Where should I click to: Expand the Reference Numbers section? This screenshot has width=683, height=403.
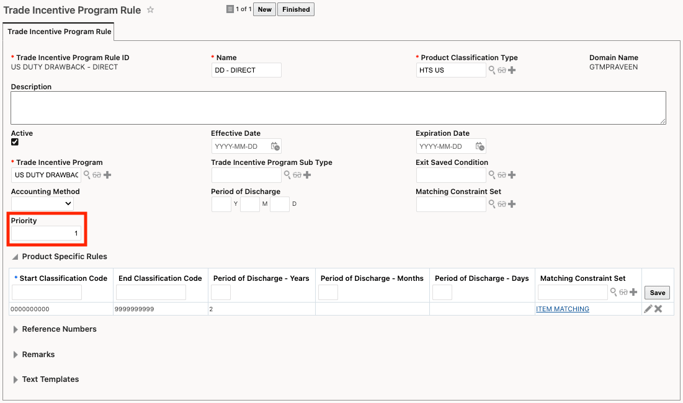(16, 329)
